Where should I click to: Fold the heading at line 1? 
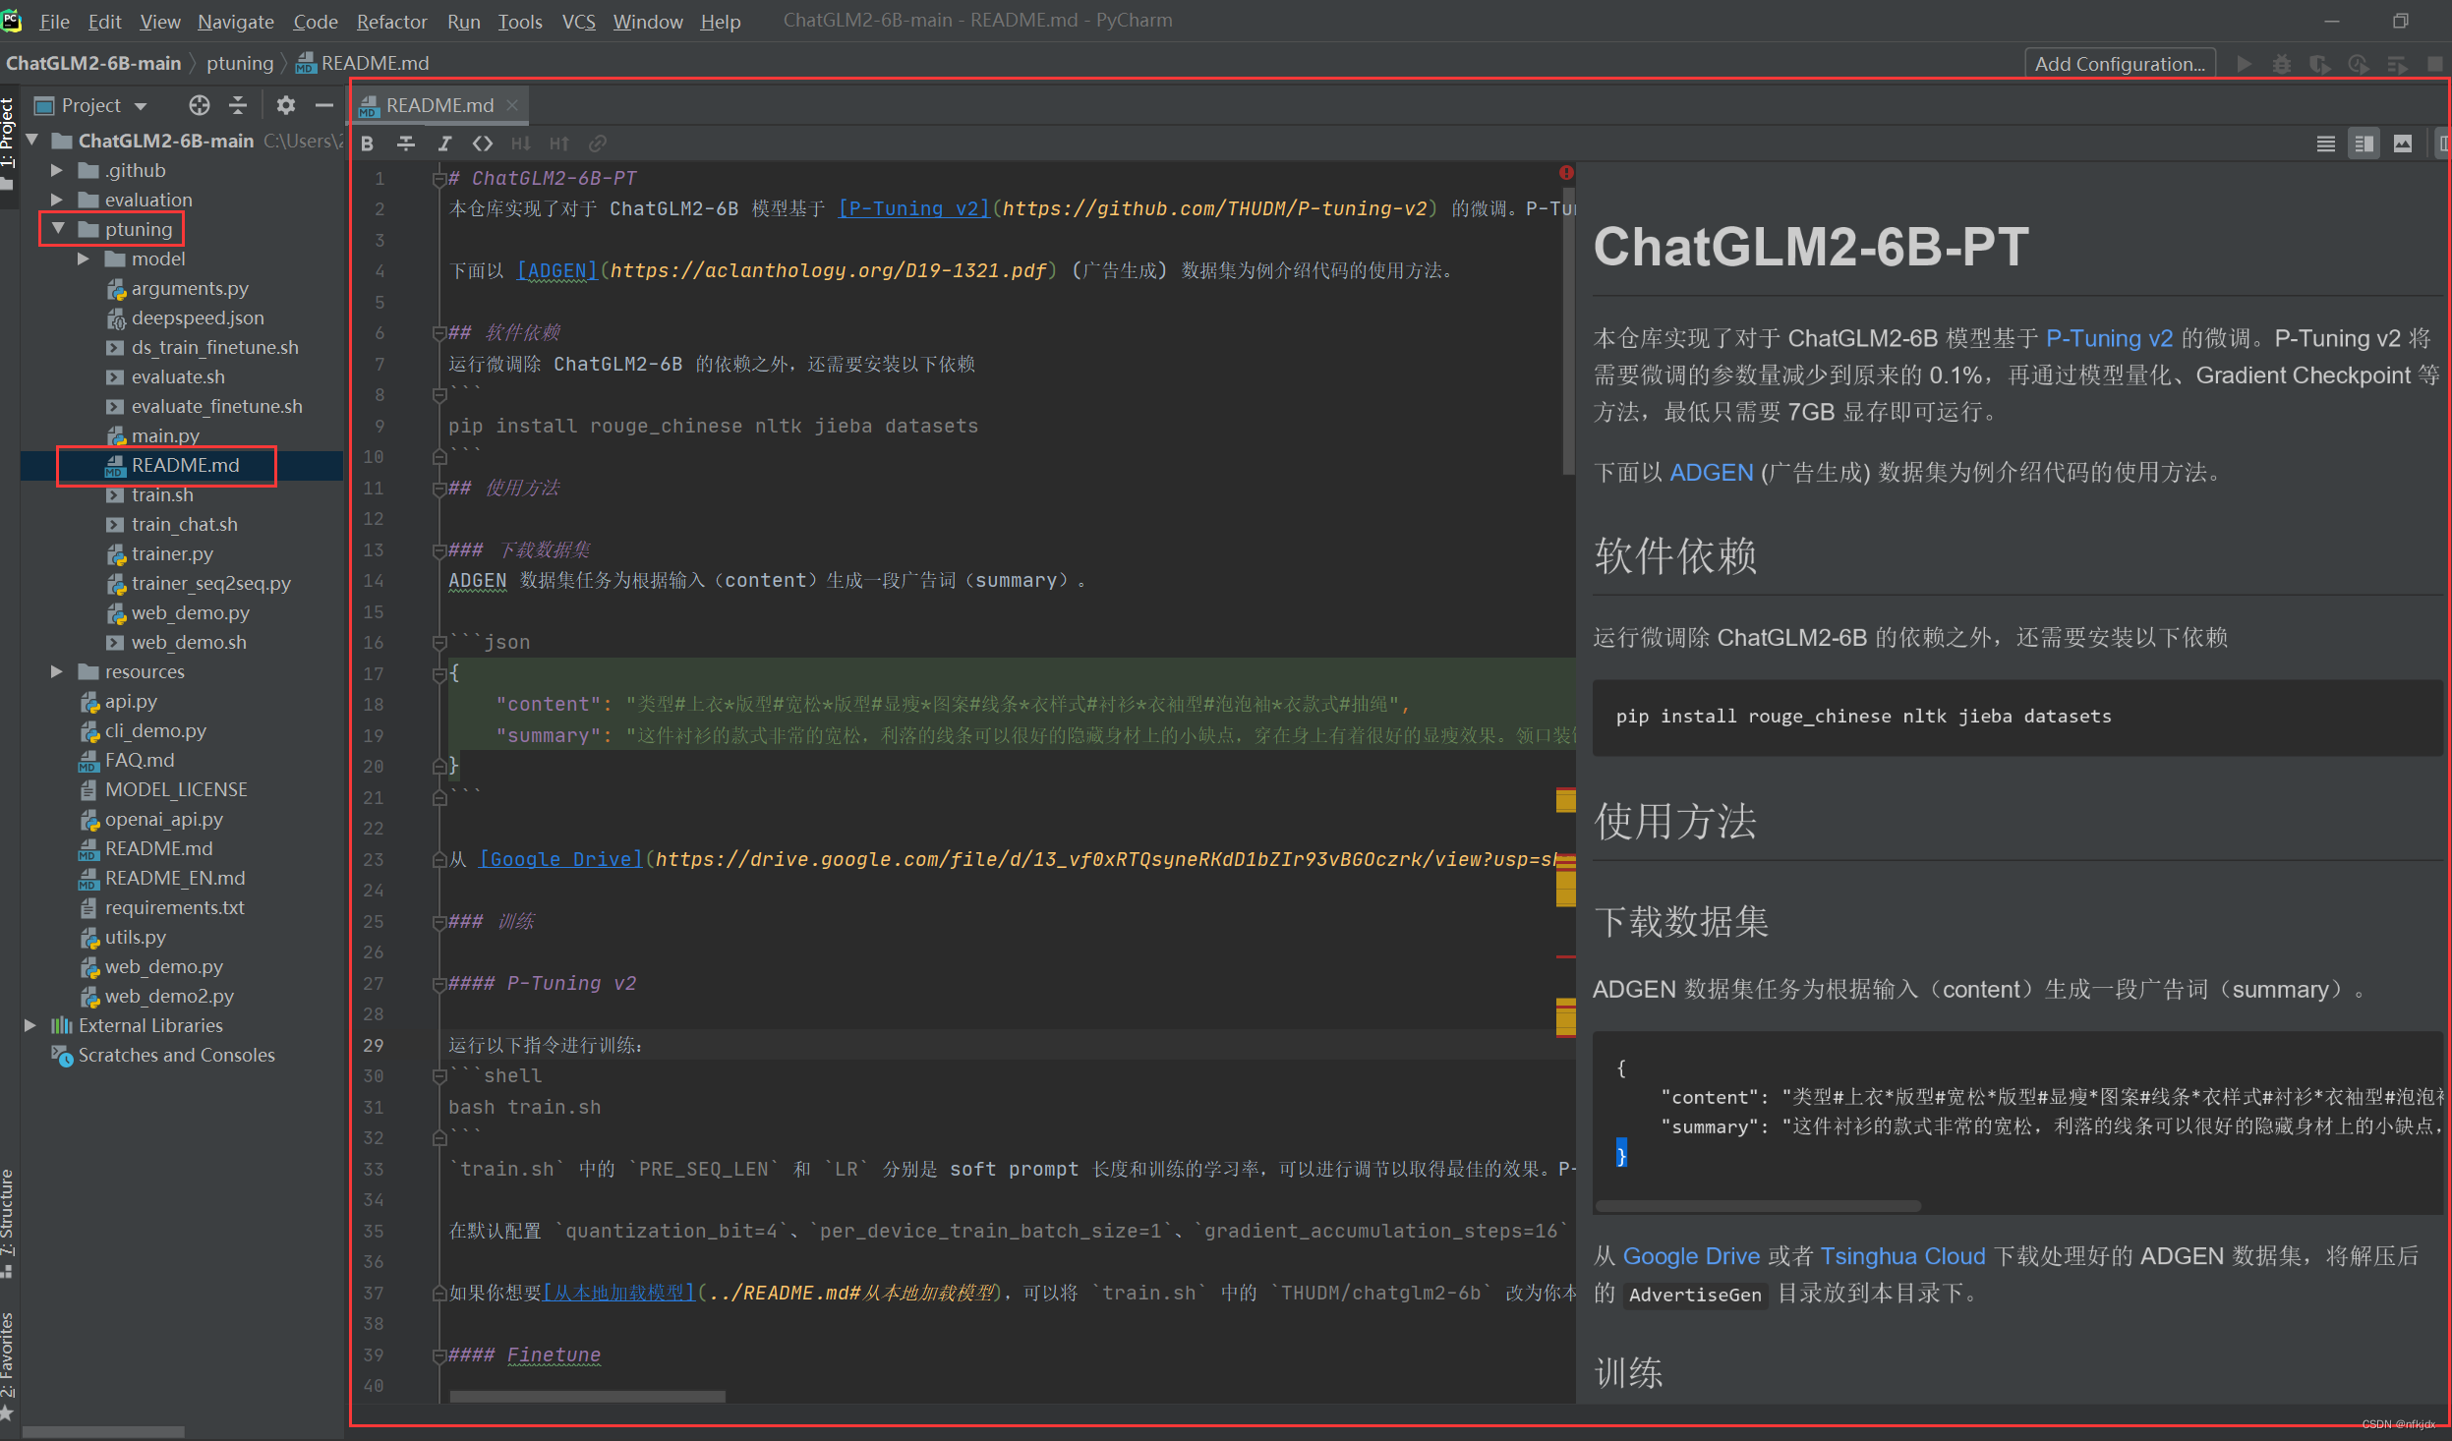[x=439, y=179]
